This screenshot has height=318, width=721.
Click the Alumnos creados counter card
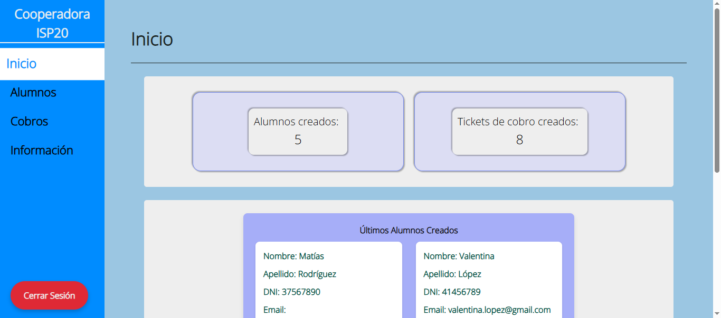click(298, 132)
